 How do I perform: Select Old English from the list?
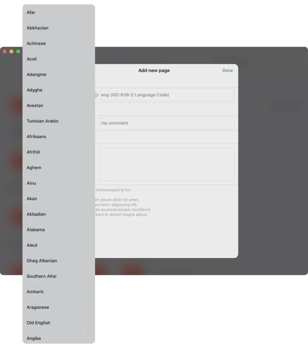coord(38,323)
